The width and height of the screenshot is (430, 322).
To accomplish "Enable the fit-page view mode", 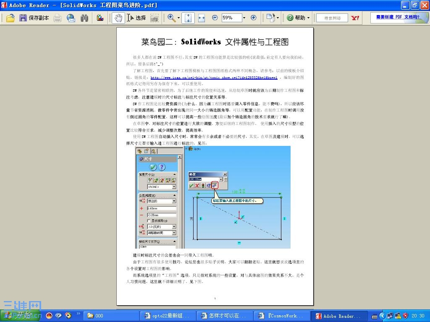I will pos(188,18).
